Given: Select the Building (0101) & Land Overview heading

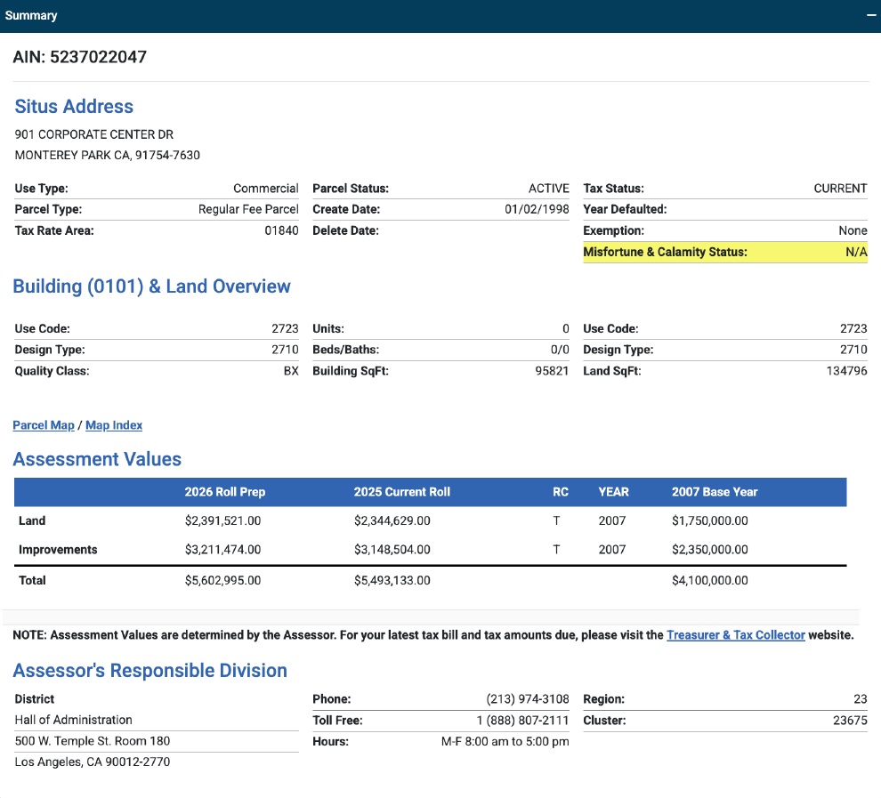Looking at the screenshot, I should (151, 286).
